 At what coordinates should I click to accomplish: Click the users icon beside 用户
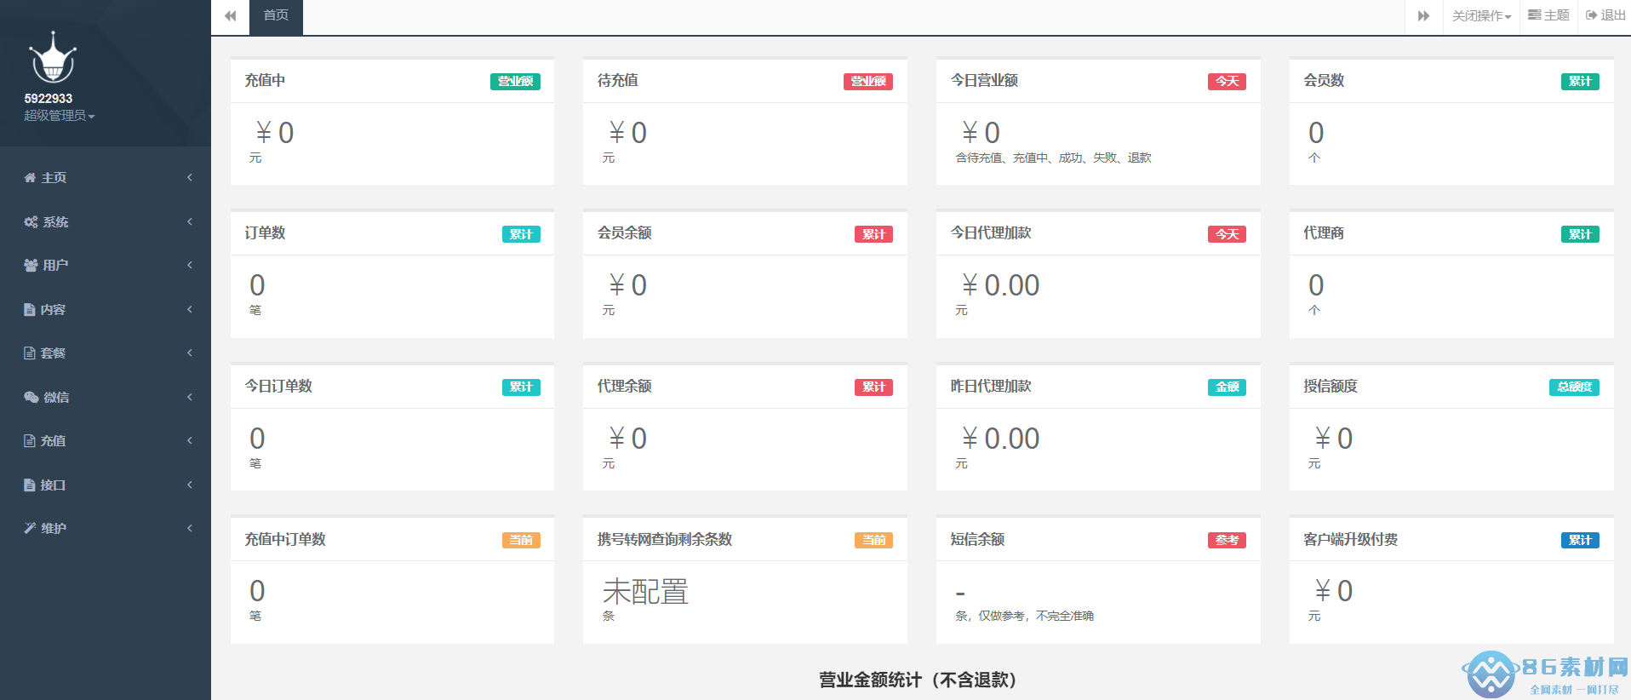tap(31, 266)
